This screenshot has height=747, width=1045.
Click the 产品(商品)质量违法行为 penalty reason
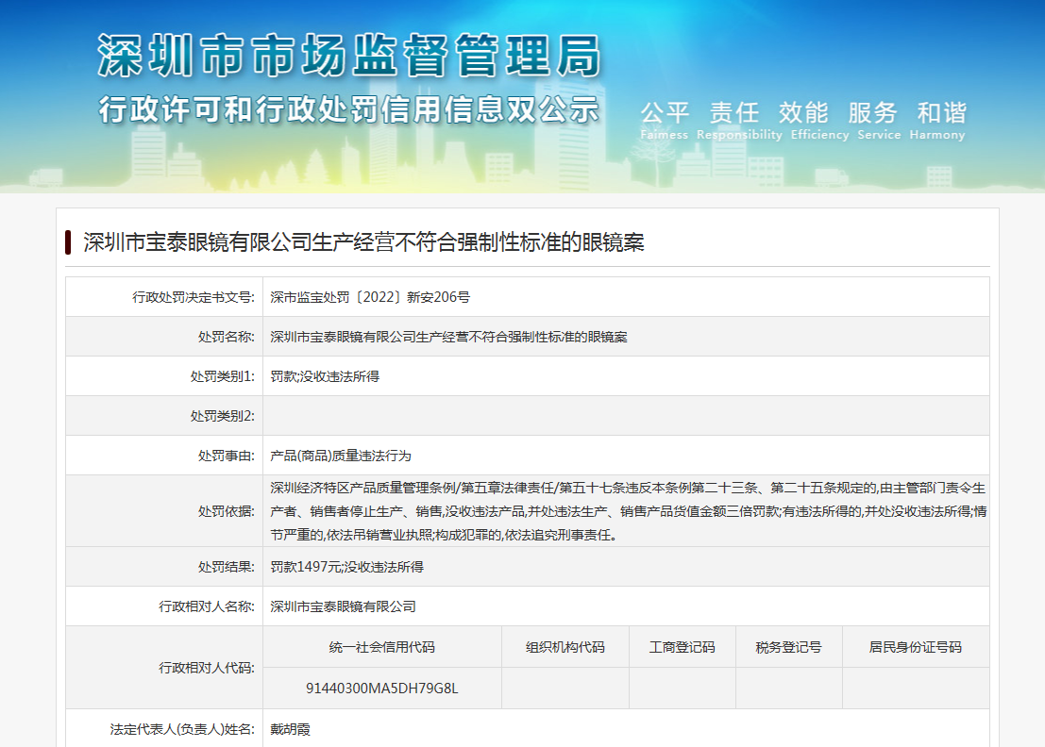coord(341,456)
